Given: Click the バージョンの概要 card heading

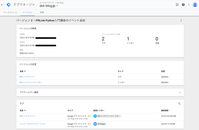Looking at the screenshot, I should tap(28, 29).
